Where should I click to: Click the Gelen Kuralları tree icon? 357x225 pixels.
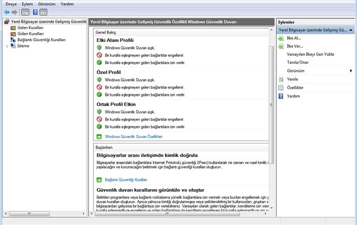click(x=13, y=28)
